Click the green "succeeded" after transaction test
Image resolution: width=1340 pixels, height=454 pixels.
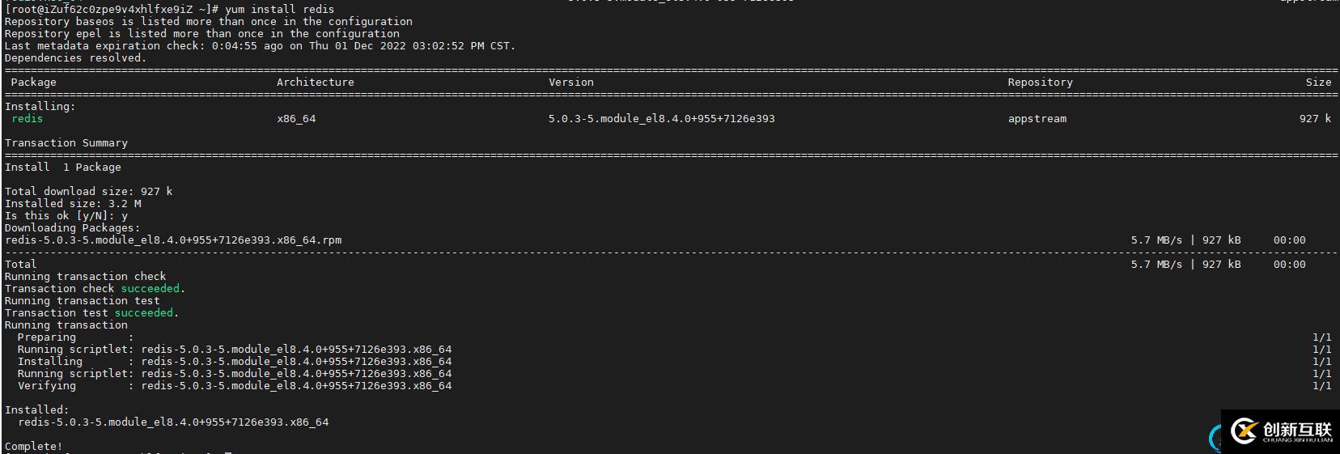click(x=144, y=313)
